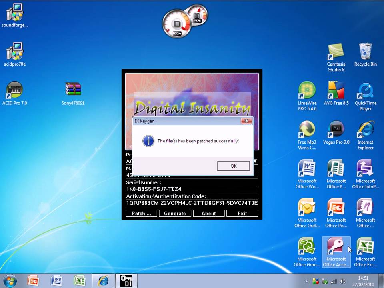Select the acidpro70e installer desktop icon
The image size is (384, 288).
click(x=14, y=54)
